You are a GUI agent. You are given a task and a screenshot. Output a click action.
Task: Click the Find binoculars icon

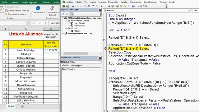pos(89,6)
